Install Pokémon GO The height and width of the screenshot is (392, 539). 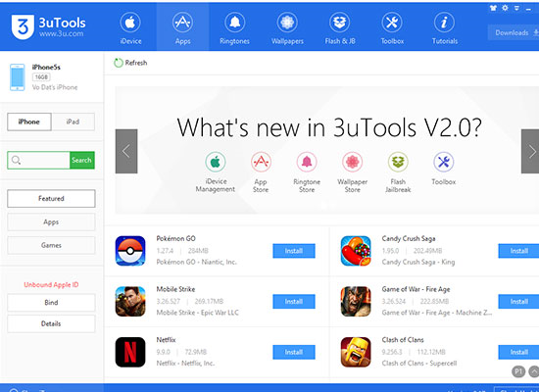[294, 251]
